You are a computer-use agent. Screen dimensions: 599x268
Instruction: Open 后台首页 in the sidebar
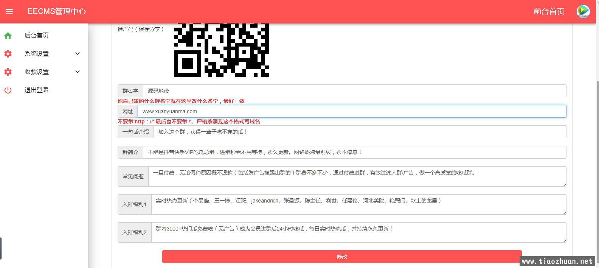[x=37, y=36]
